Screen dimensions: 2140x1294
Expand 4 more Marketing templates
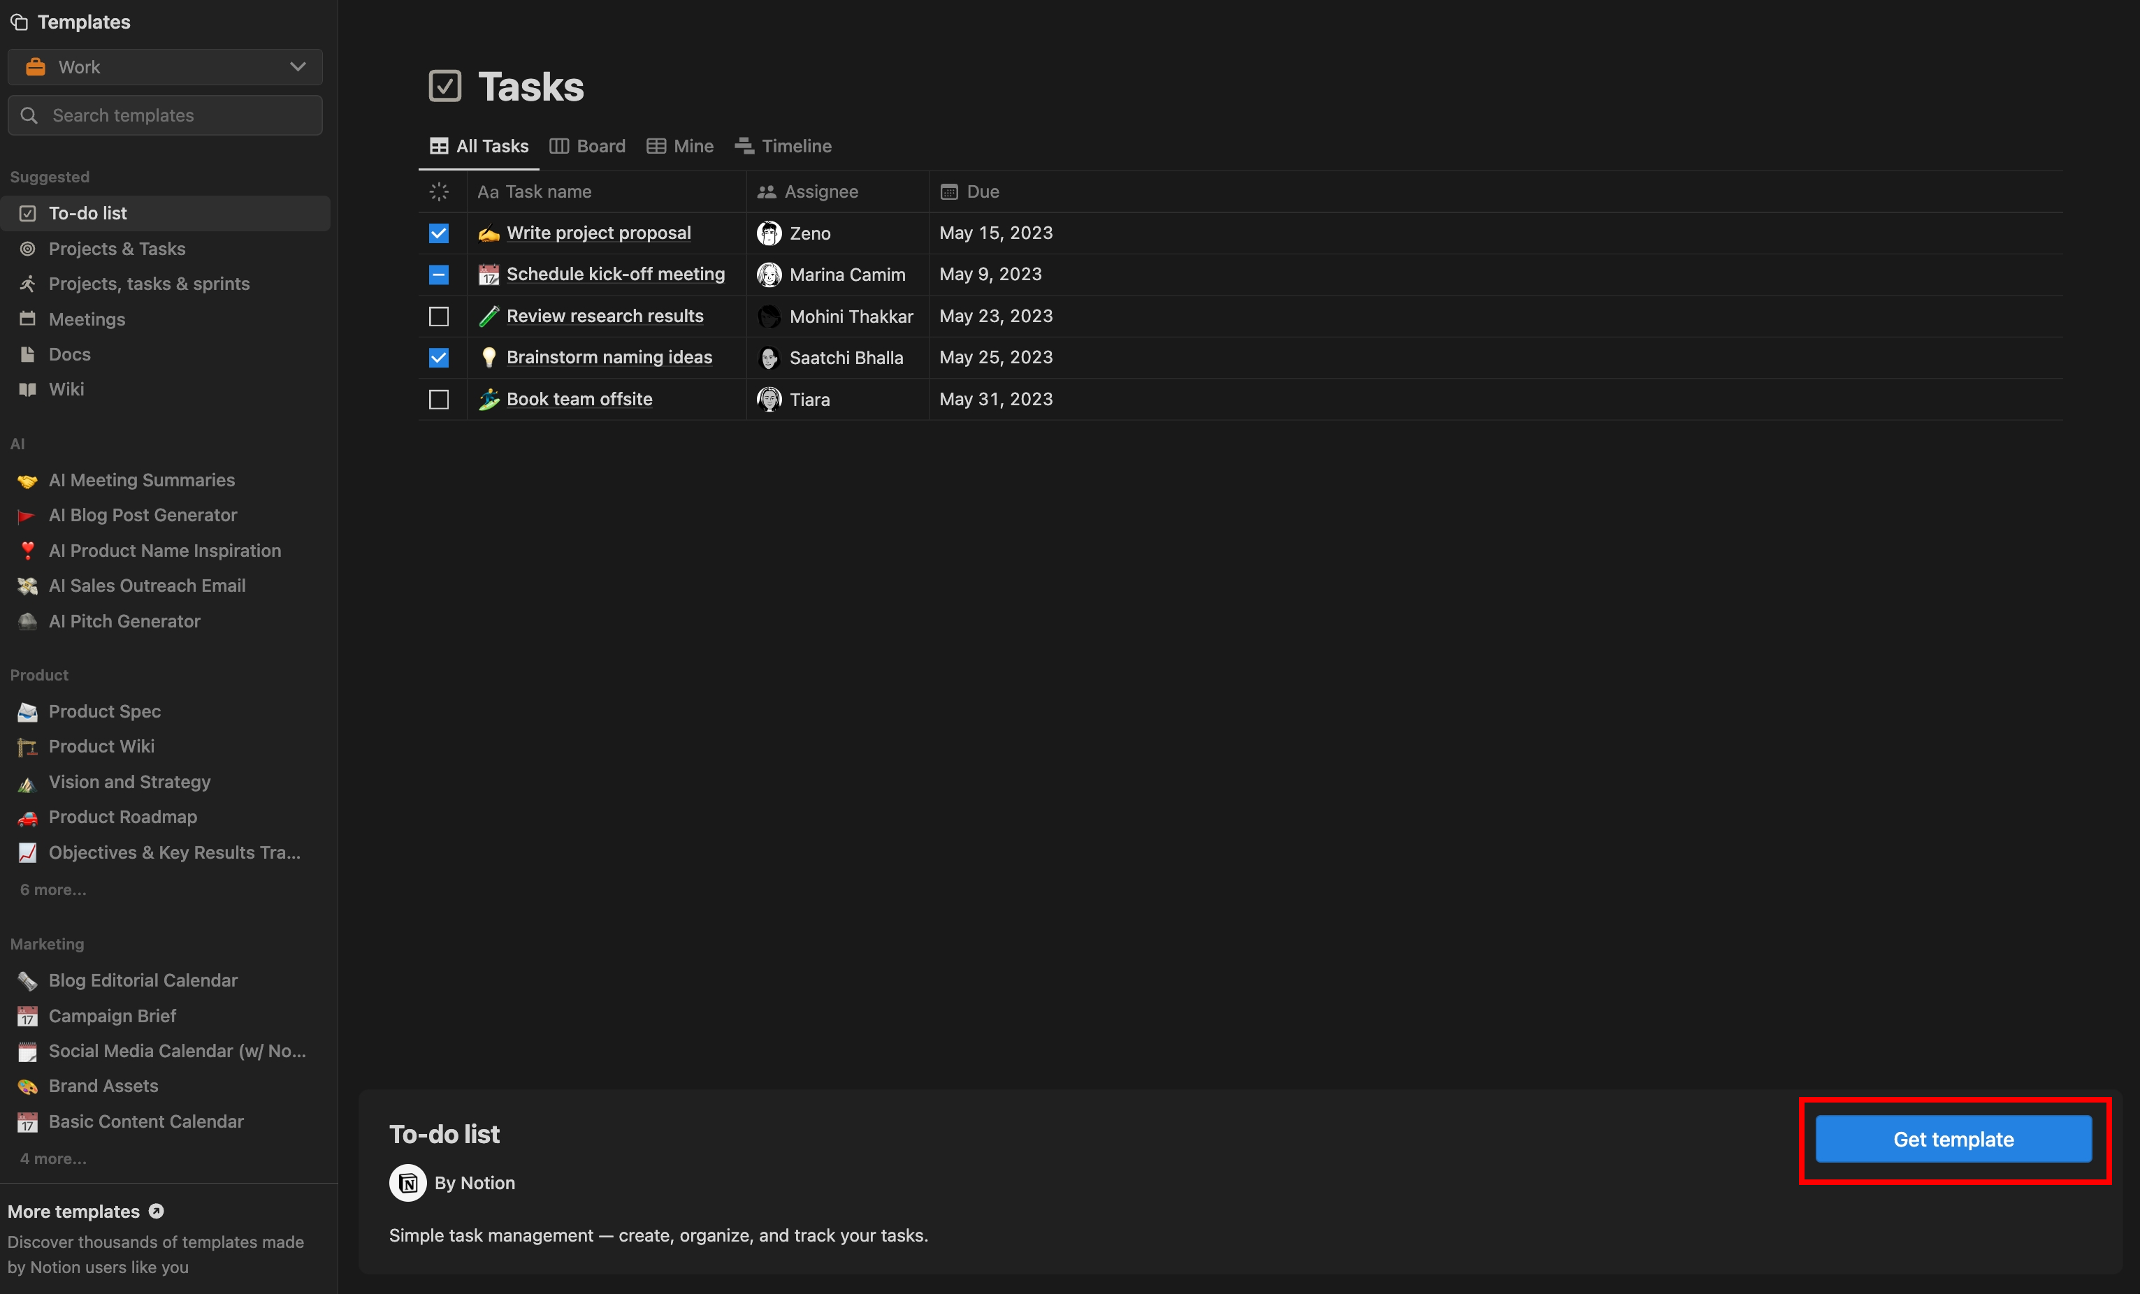[x=53, y=1158]
